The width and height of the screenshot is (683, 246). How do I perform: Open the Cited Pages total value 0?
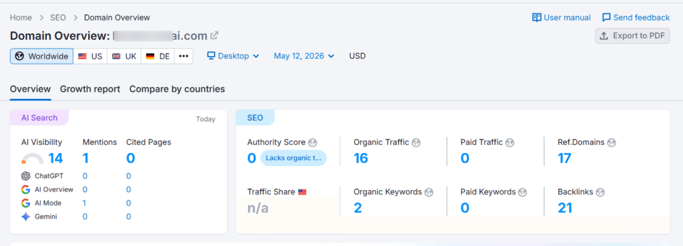click(131, 158)
